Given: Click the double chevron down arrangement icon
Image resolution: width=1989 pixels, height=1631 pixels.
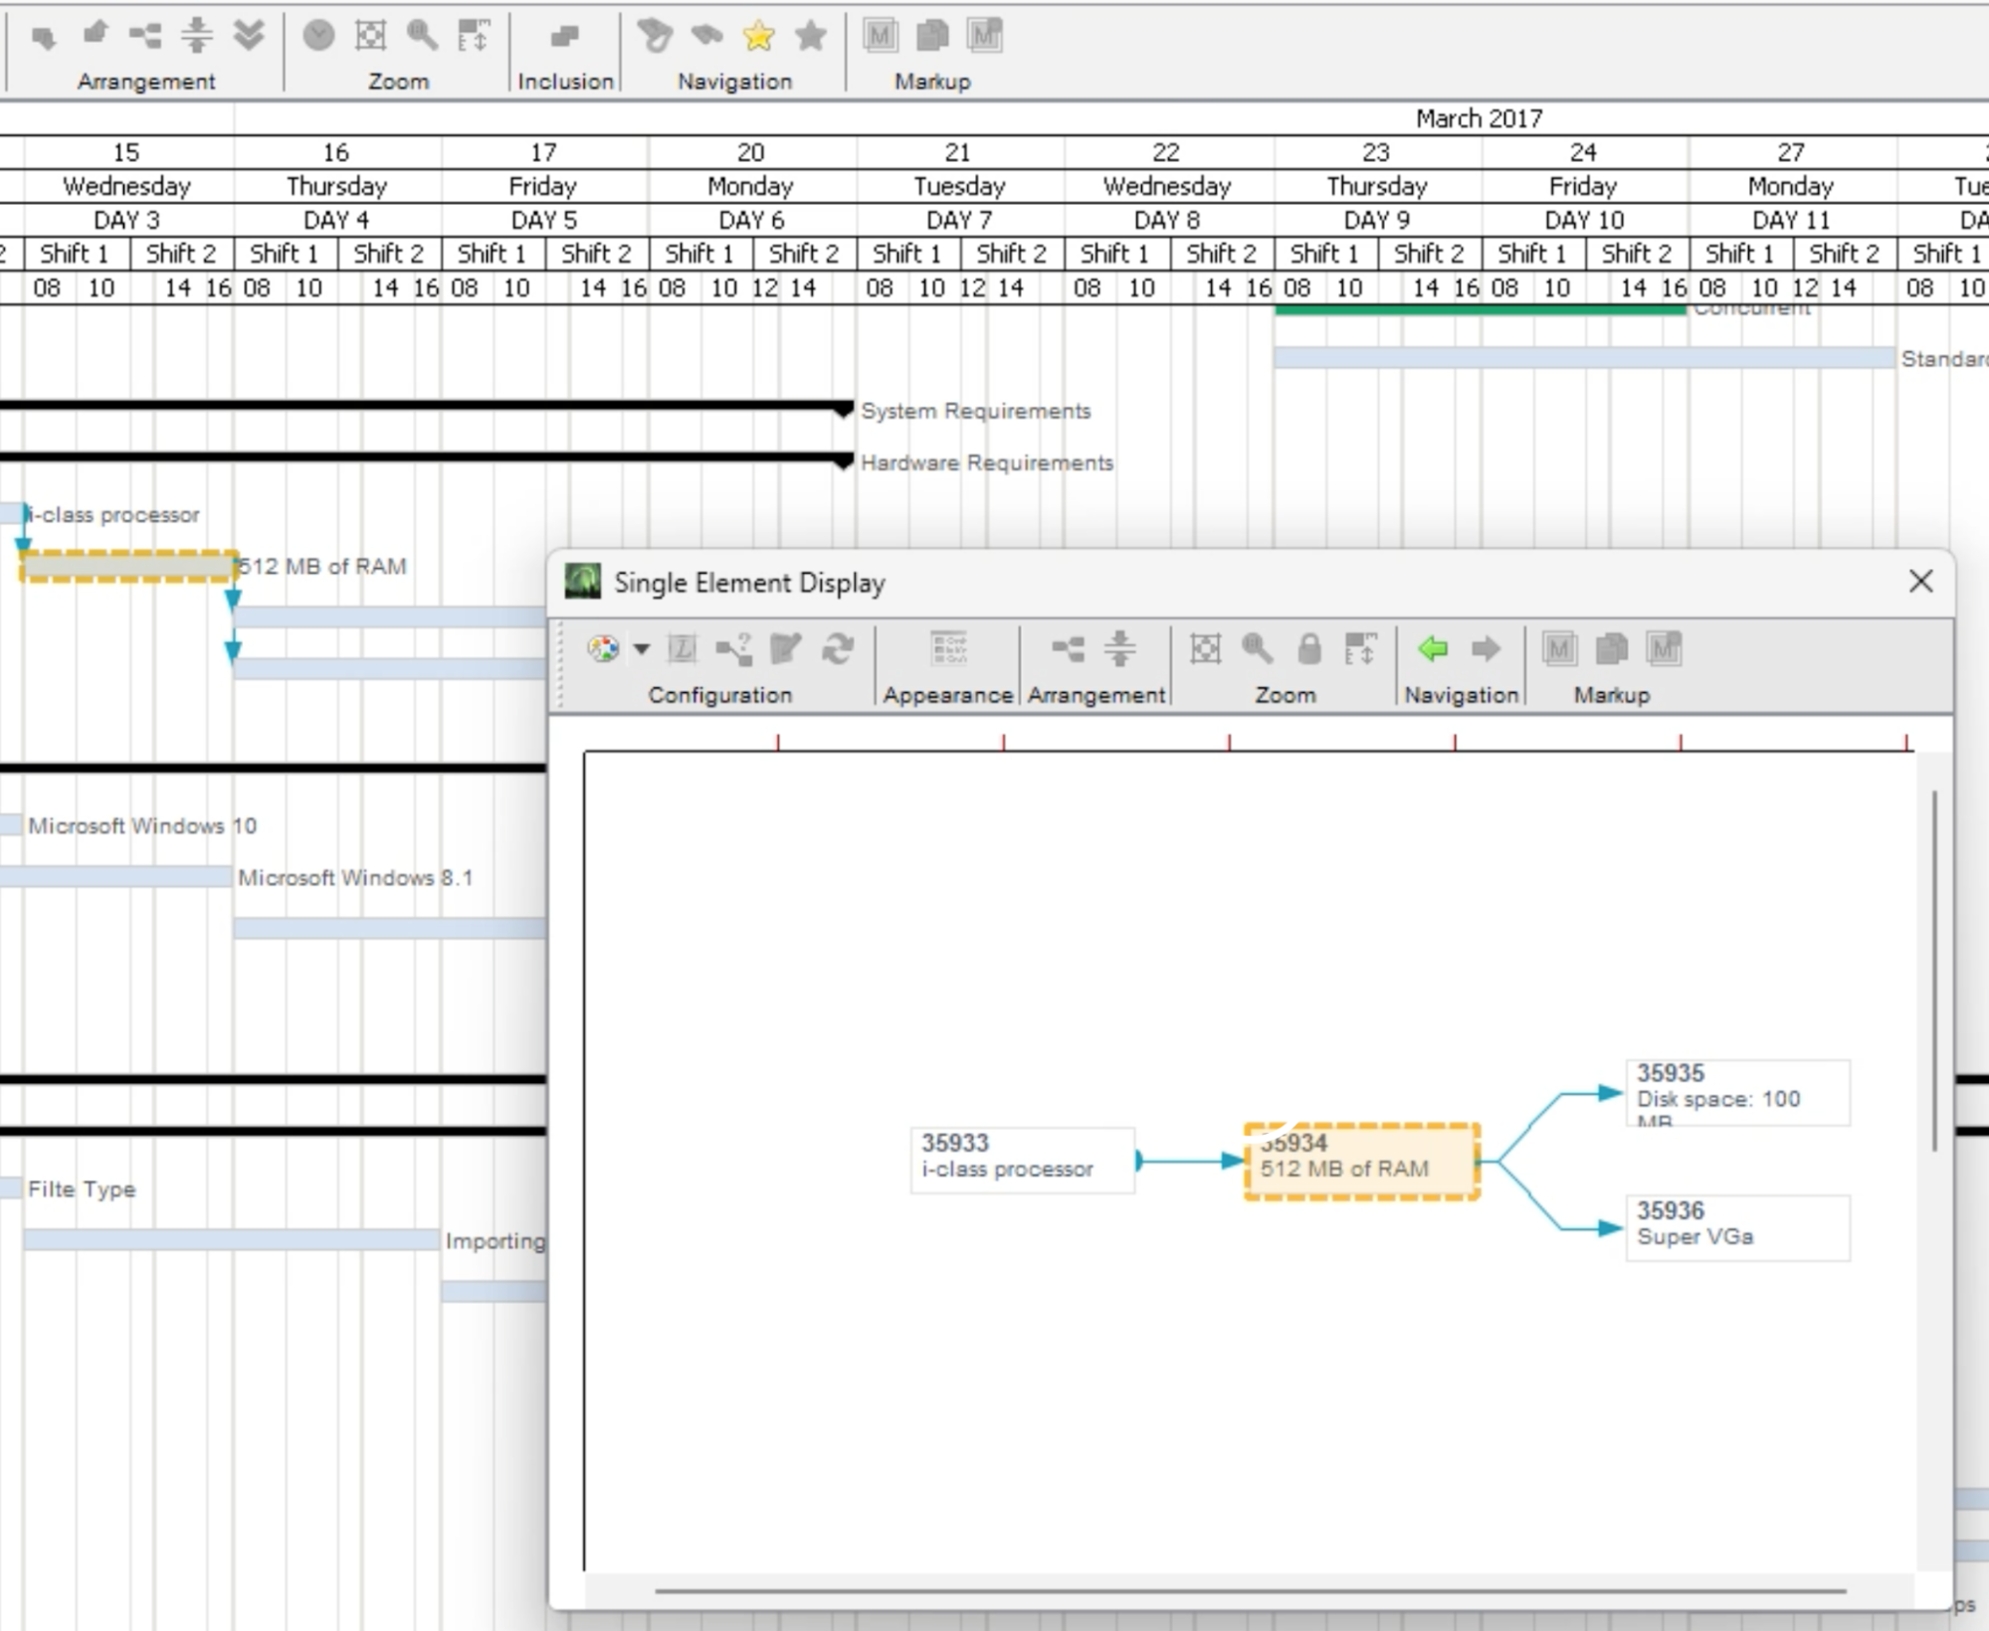Looking at the screenshot, I should tap(249, 37).
